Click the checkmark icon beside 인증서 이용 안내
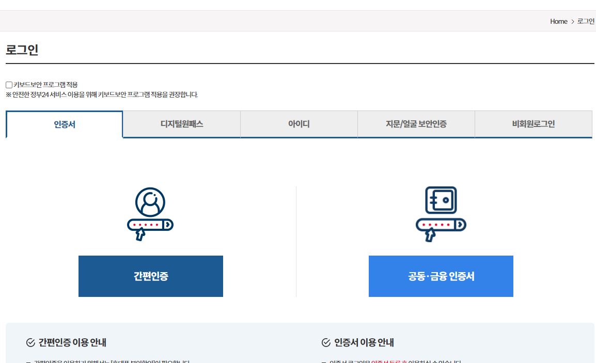Image resolution: width=596 pixels, height=363 pixels. click(325, 342)
